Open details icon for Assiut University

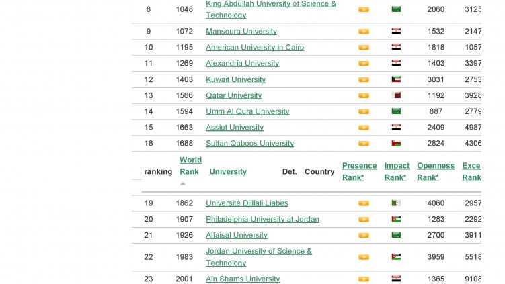pos(364,128)
